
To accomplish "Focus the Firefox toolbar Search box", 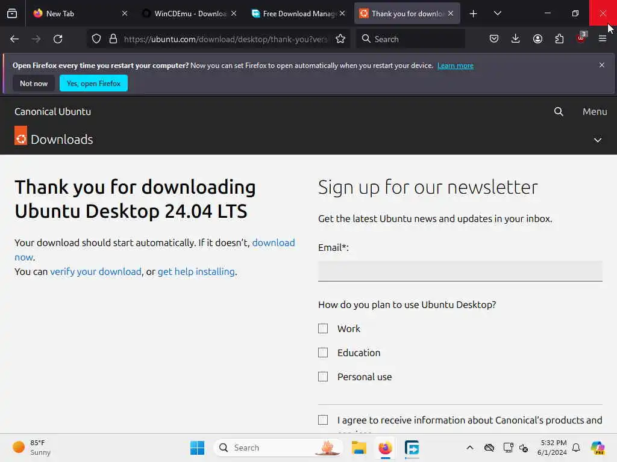I will pyautogui.click(x=410, y=39).
